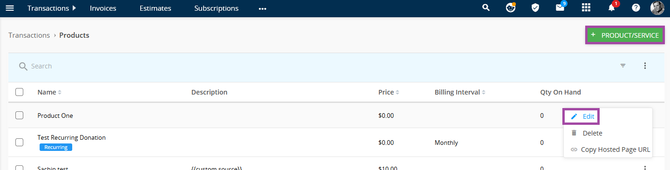
Task: Open the filter list icon
Action: pos(623,66)
